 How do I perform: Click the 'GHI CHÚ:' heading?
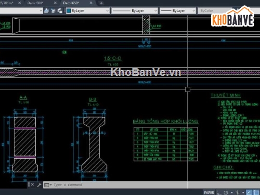click(224, 167)
